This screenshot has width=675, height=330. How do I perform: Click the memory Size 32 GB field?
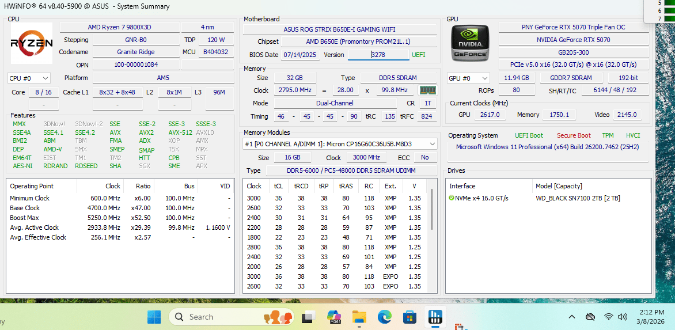294,78
